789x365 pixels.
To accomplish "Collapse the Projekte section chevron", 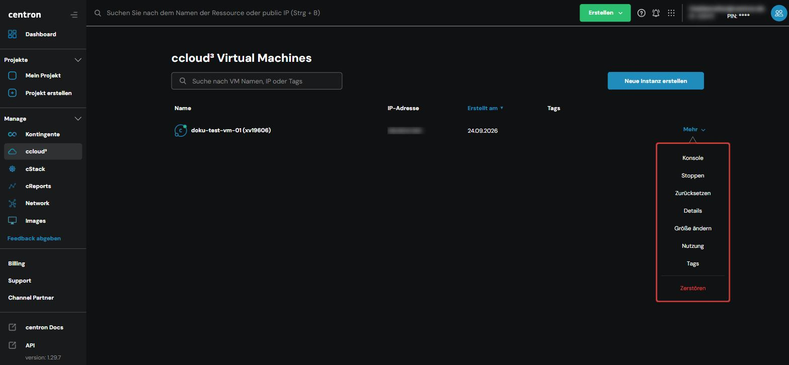I will click(78, 60).
